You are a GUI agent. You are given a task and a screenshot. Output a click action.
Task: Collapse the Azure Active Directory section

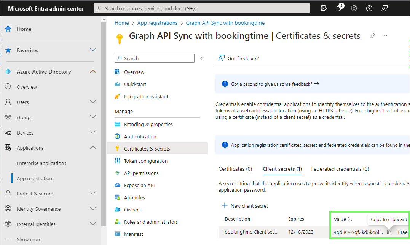click(93, 72)
